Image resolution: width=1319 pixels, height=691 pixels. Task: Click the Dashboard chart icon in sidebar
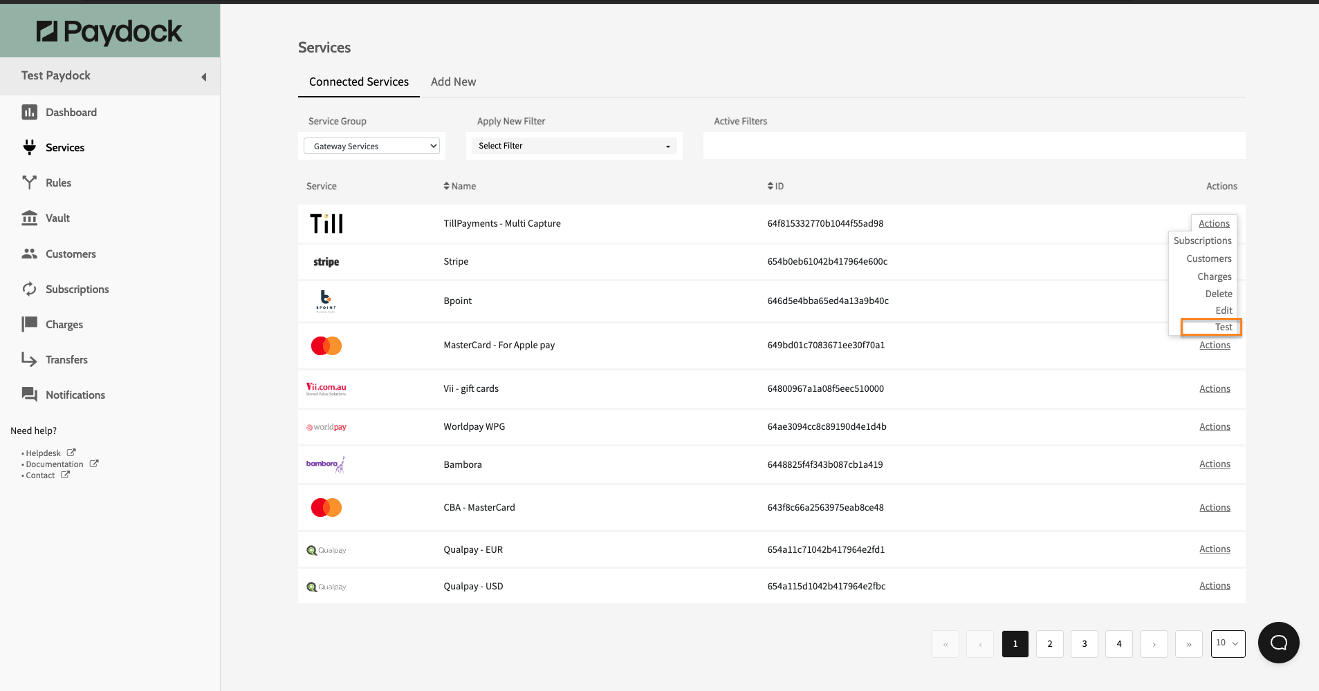tap(29, 112)
